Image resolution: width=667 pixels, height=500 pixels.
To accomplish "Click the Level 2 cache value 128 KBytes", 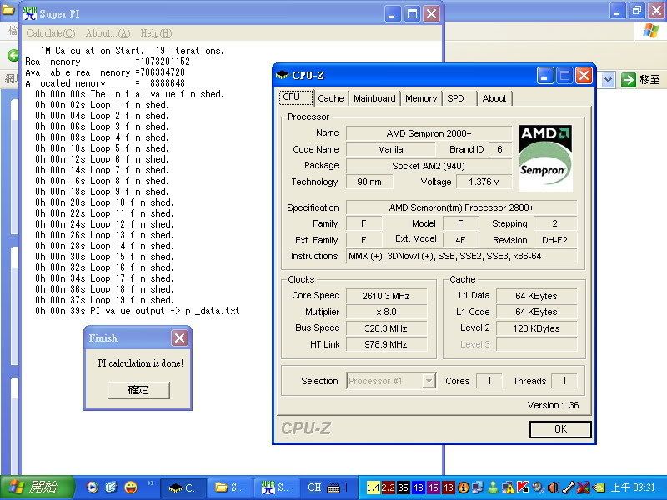I will coord(536,328).
